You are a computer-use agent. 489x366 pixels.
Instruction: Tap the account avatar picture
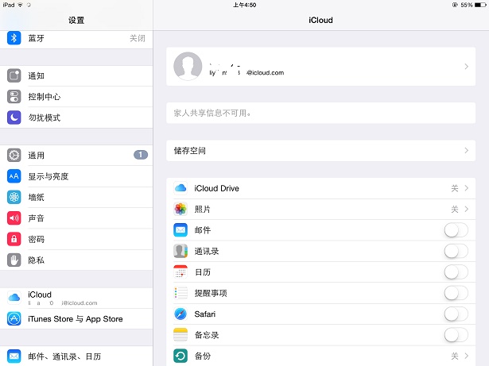[x=188, y=66]
